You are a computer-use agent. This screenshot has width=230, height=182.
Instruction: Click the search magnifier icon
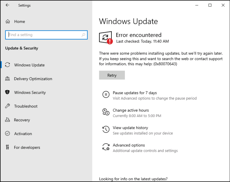coord(83,35)
